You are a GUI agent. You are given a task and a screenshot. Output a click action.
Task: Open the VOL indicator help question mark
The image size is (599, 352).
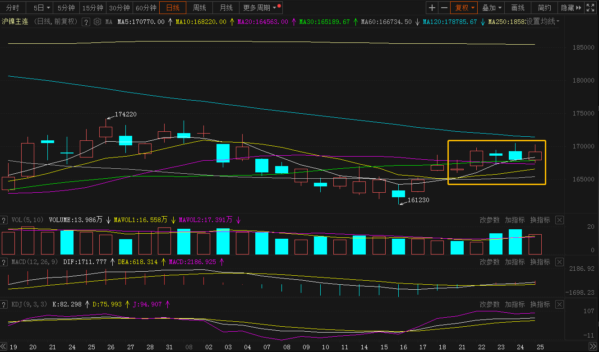pos(4,220)
